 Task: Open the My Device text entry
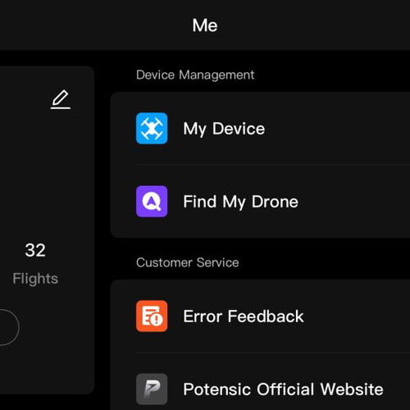224,129
